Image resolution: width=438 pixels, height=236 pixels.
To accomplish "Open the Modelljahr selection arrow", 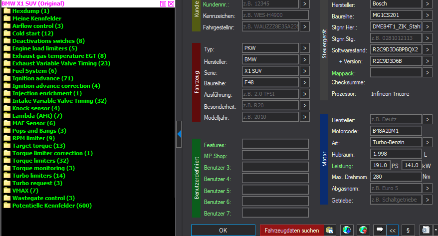I will coord(305,117).
